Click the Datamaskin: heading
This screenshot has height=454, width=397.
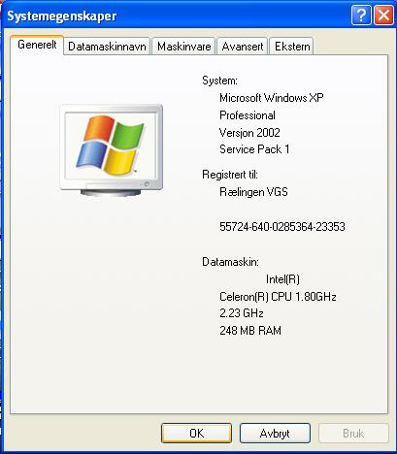point(230,262)
